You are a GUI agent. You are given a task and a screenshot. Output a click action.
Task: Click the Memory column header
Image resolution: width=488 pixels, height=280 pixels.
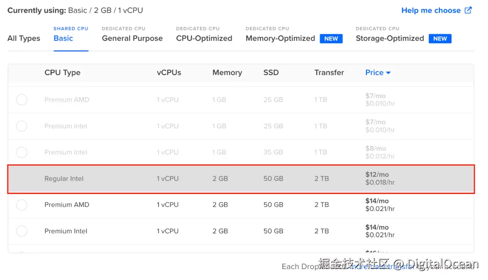tap(227, 73)
